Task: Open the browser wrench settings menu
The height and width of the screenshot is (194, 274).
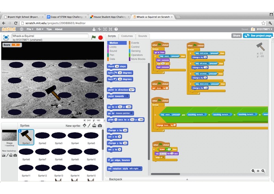Action: pos(270,23)
